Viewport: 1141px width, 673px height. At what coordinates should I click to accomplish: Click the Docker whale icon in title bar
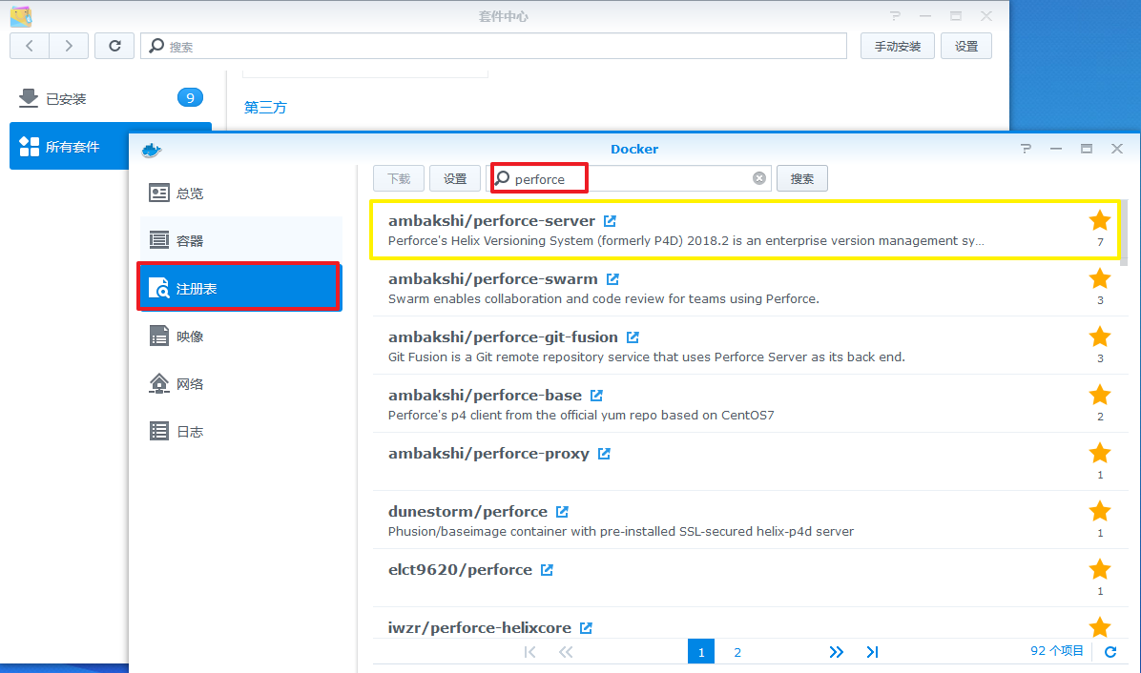tap(152, 151)
